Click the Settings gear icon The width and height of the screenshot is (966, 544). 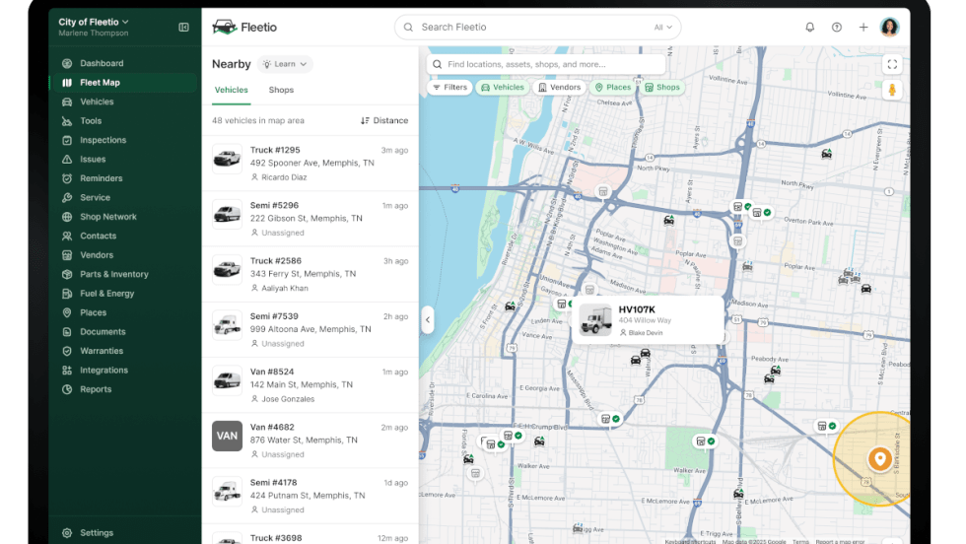(67, 533)
